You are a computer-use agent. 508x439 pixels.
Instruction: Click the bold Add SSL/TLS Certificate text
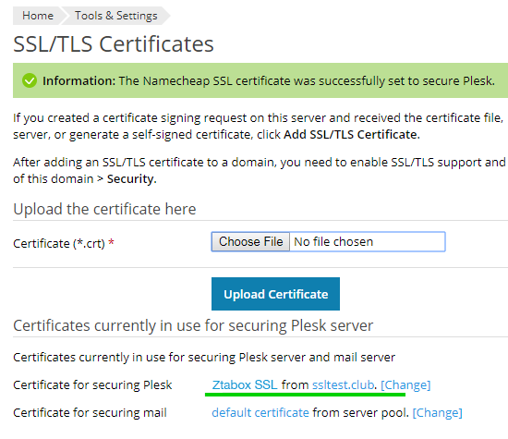(352, 135)
